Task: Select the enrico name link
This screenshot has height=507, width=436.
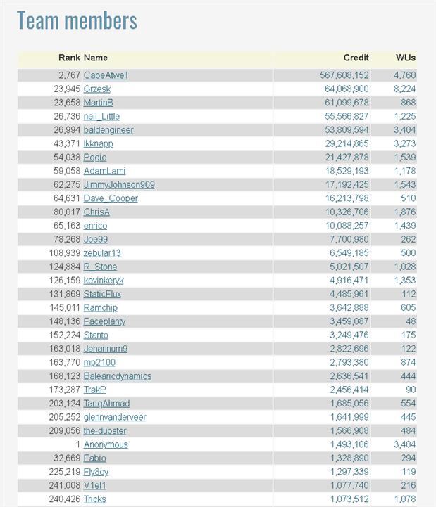Action: pyautogui.click(x=96, y=226)
